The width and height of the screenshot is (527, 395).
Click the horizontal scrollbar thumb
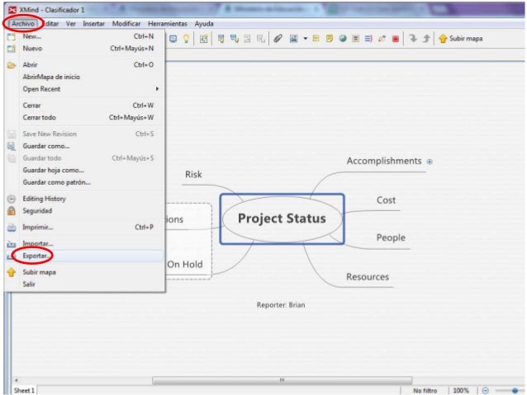[282, 380]
